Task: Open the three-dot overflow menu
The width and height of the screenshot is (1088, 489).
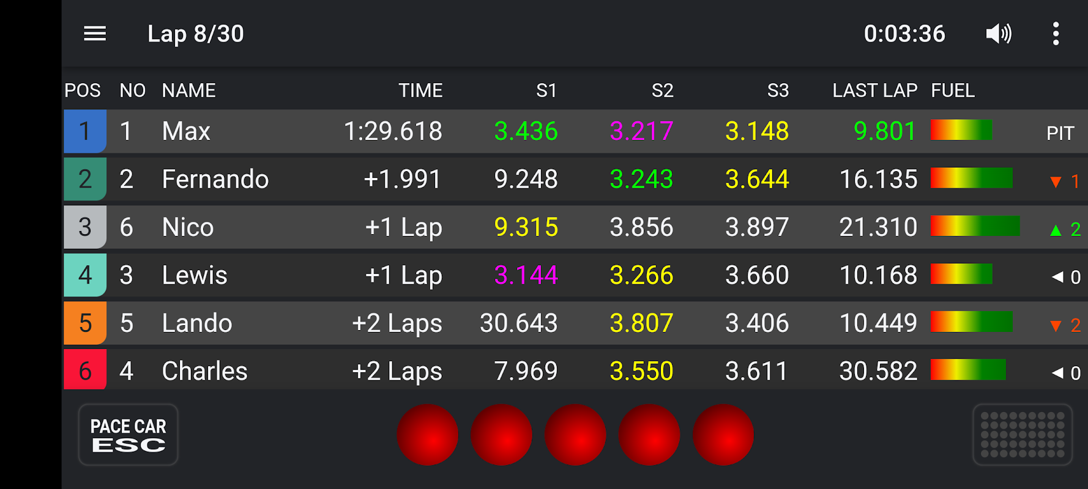Action: pyautogui.click(x=1056, y=34)
